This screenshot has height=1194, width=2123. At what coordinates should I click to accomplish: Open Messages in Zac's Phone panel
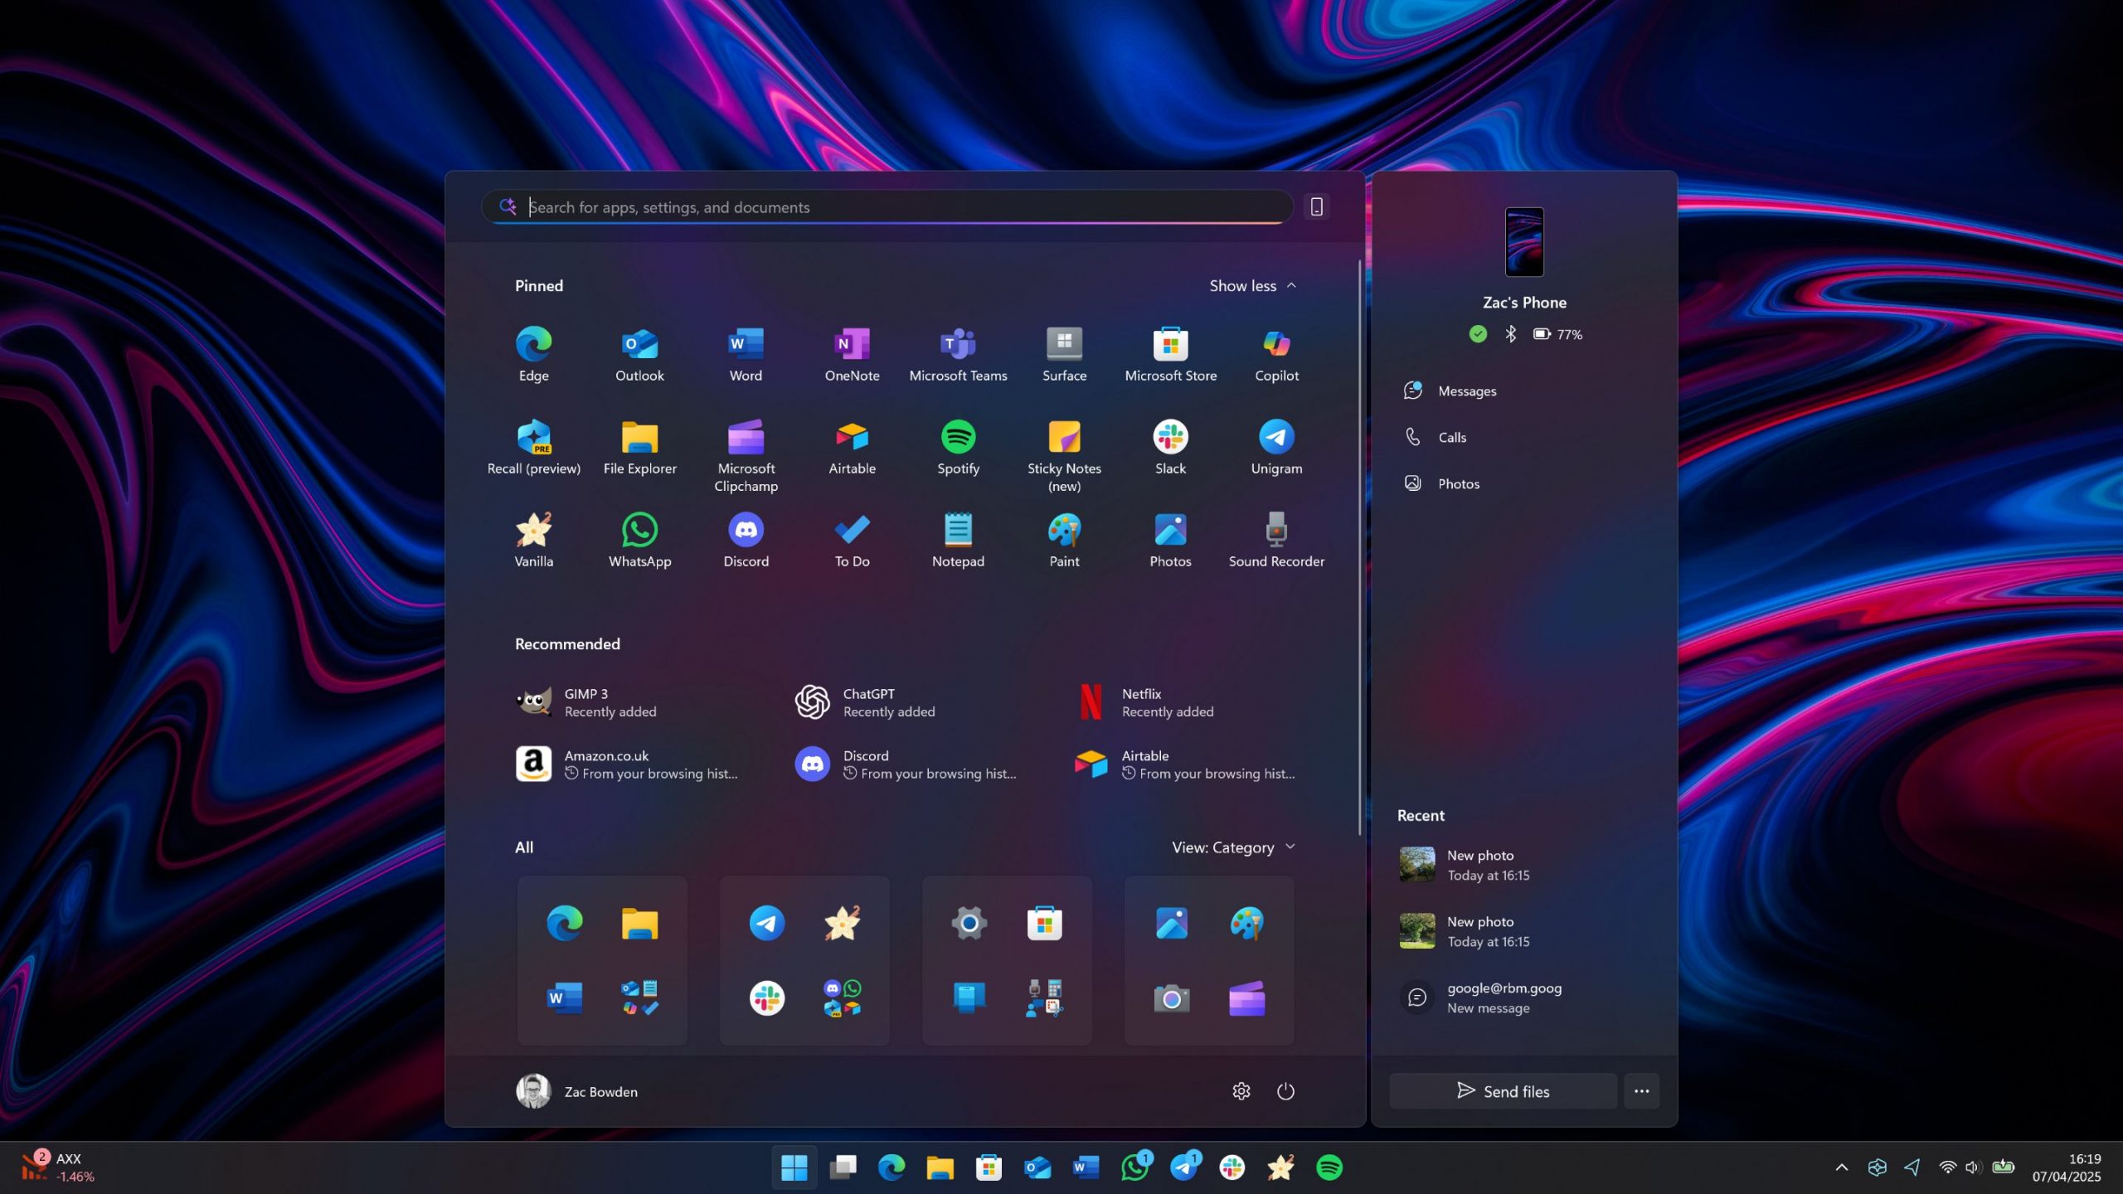[x=1467, y=391]
